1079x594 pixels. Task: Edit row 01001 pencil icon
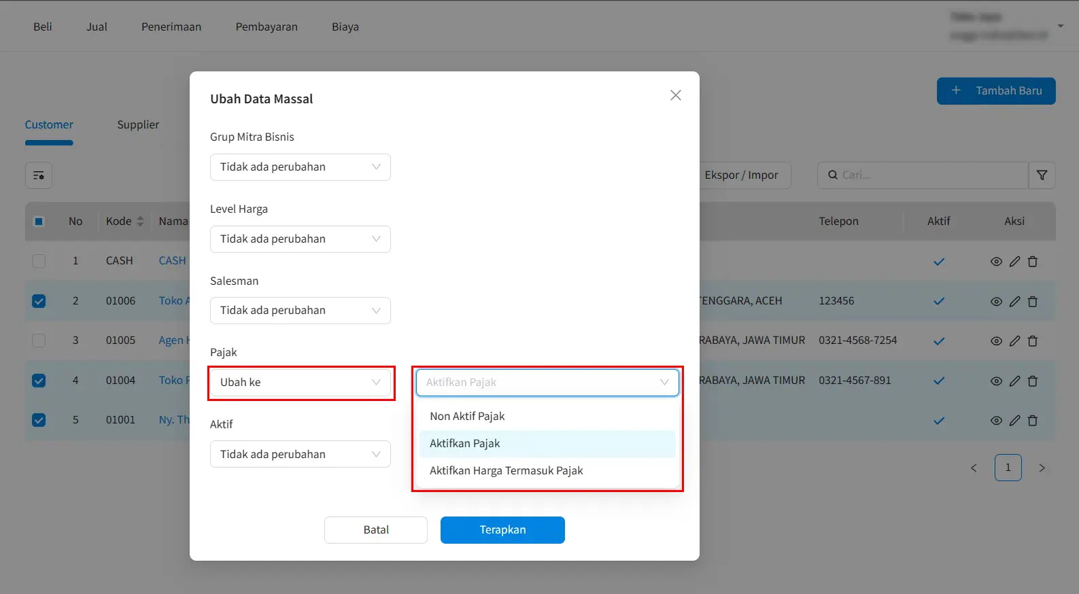click(1014, 421)
